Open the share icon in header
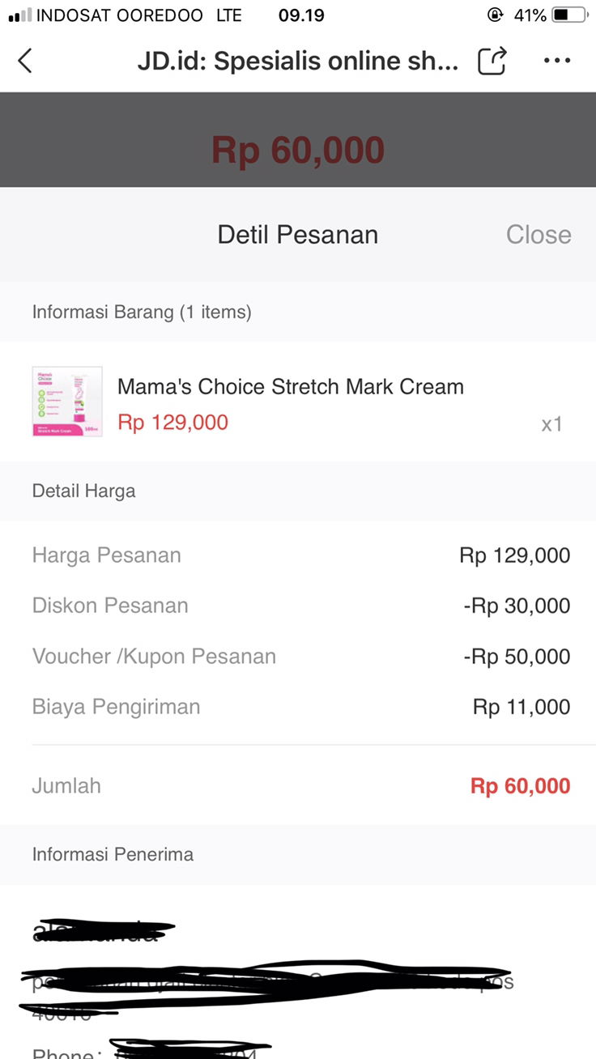The width and height of the screenshot is (596, 1059). (492, 61)
